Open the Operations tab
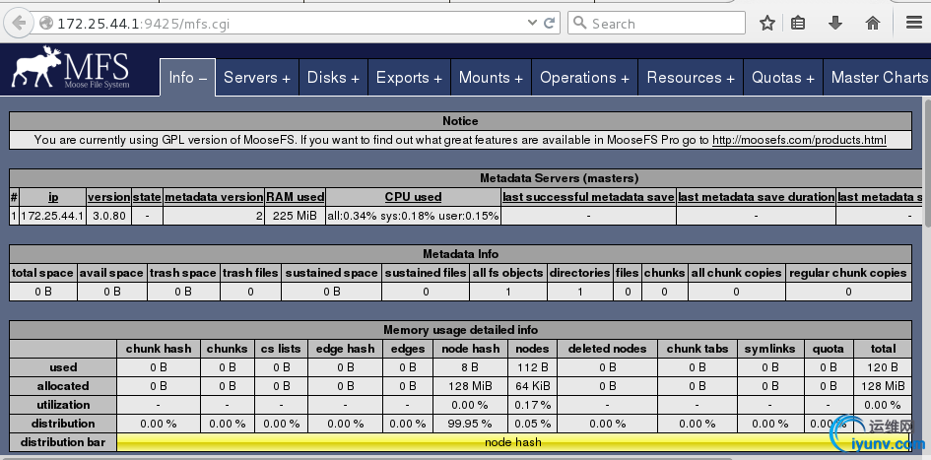The height and width of the screenshot is (460, 931). point(584,77)
